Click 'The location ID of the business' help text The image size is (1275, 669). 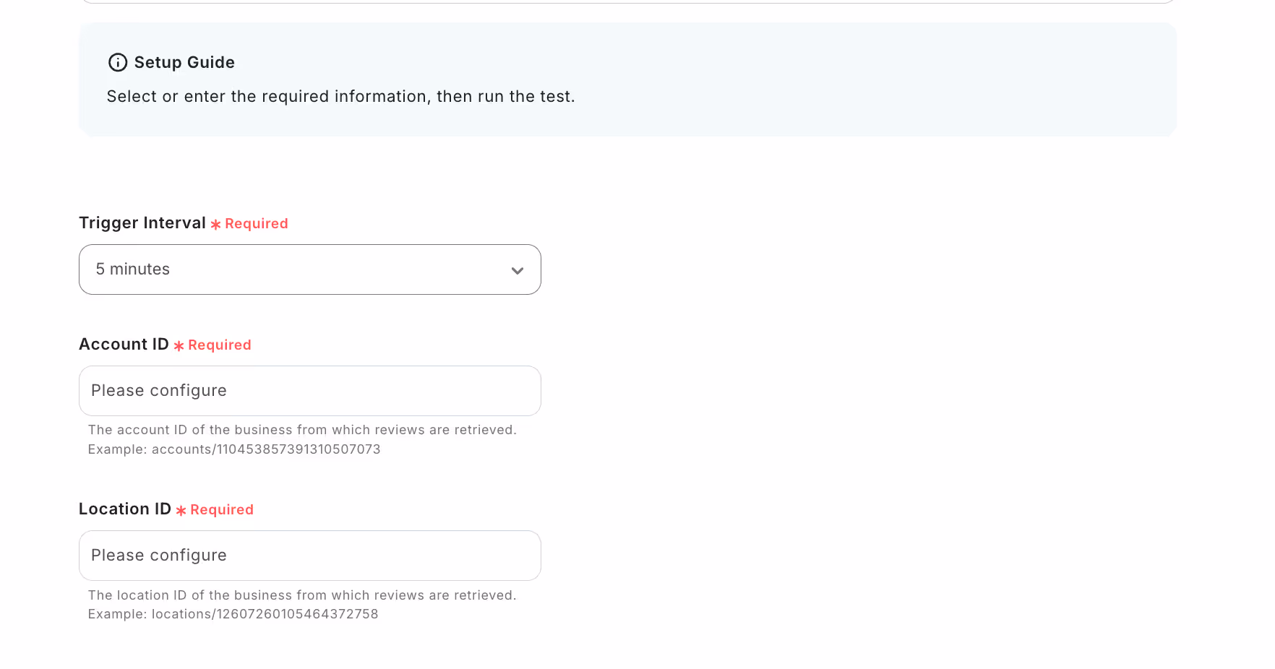(302, 595)
